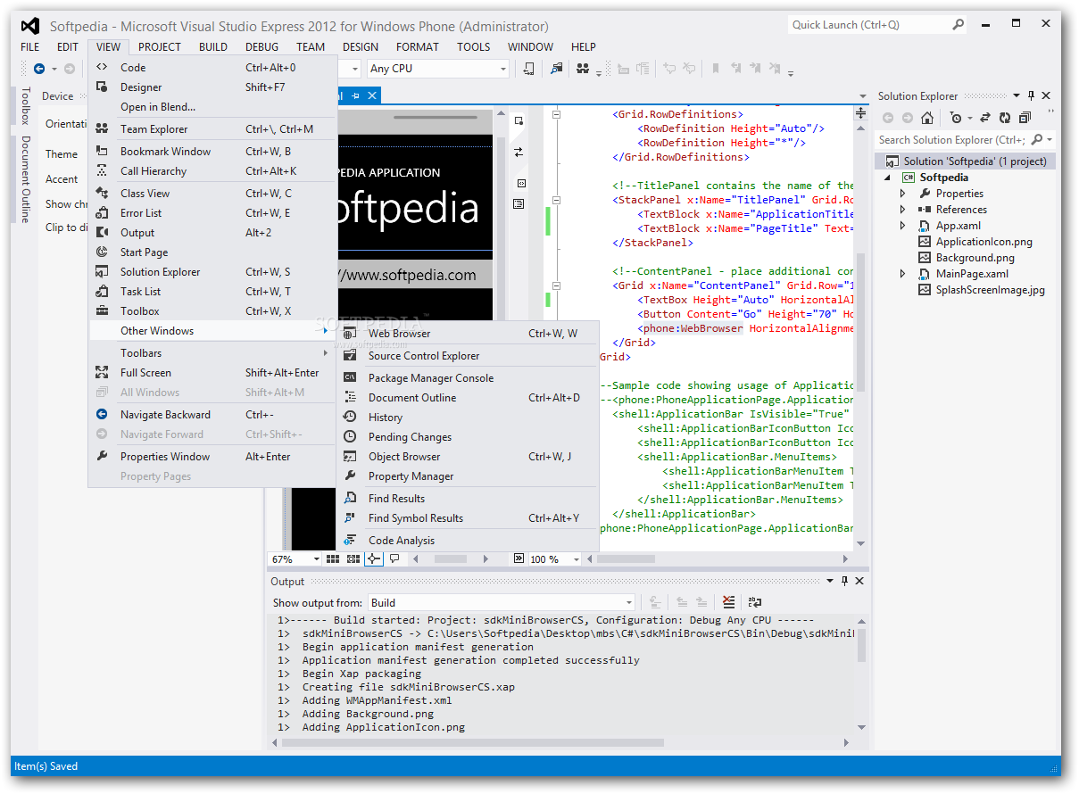
Task: Click Code Analysis menu icon
Action: 350,541
